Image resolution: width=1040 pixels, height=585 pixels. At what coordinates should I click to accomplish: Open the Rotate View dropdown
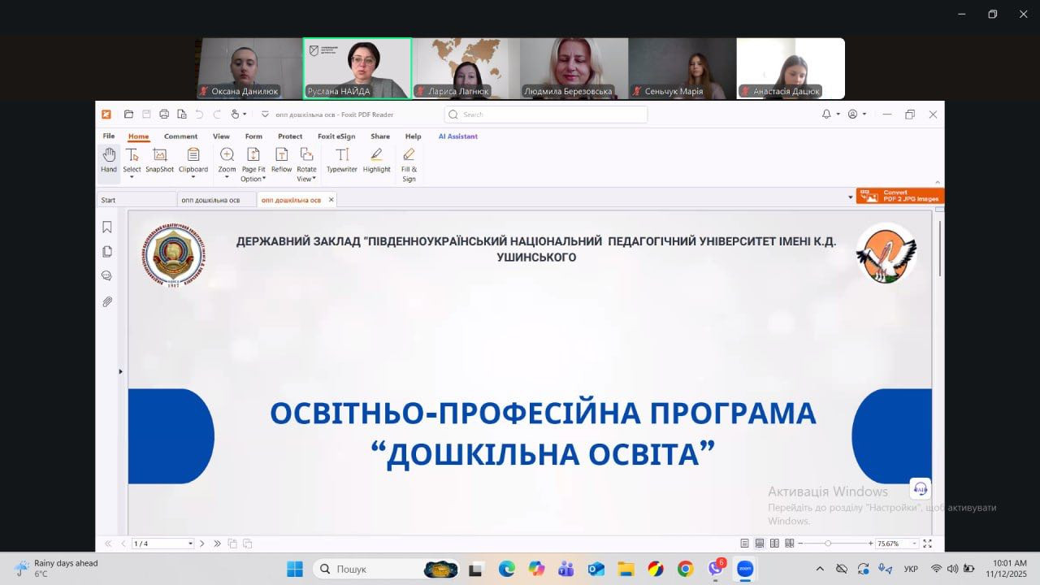click(306, 179)
